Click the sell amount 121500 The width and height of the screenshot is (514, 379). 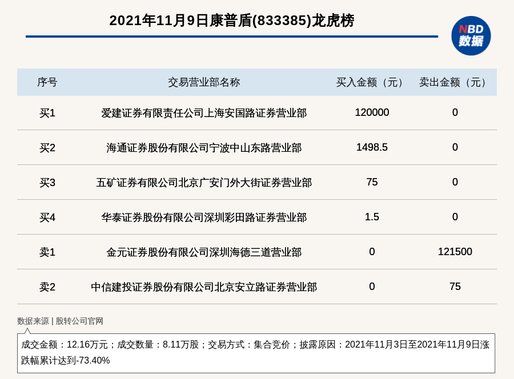[455, 252]
